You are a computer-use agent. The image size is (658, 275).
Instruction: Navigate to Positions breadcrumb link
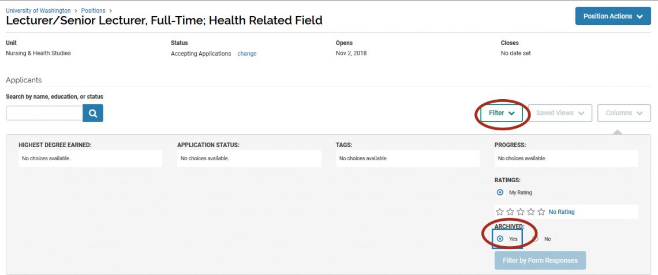click(93, 10)
